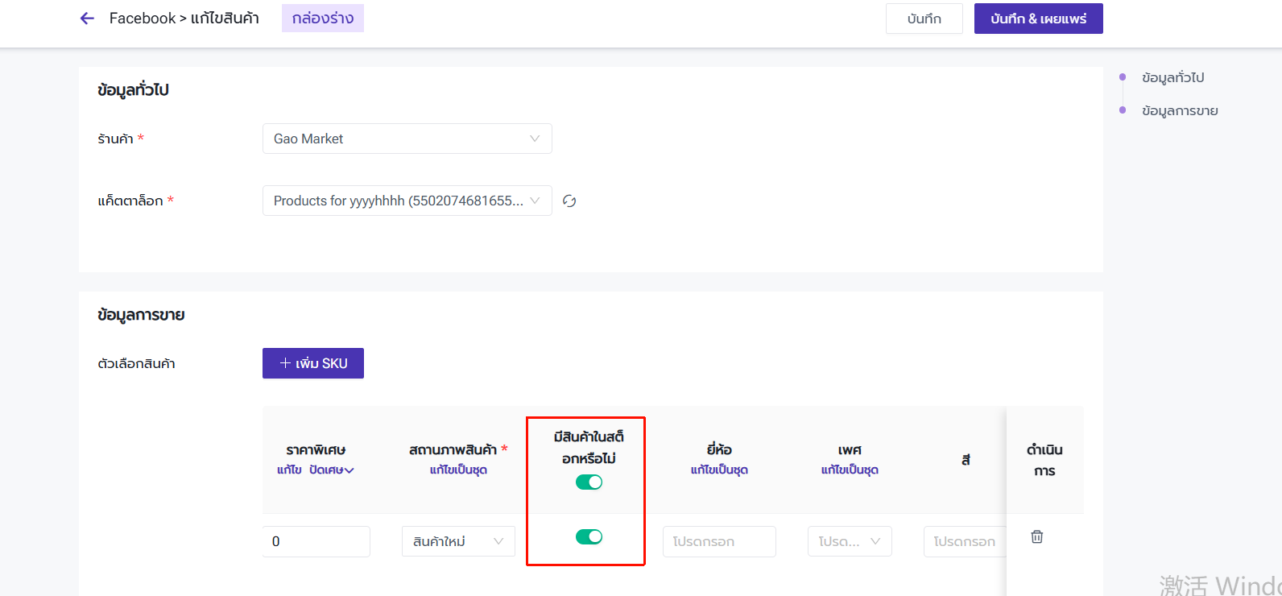Click แก้ไข link under ราคาพิเศษ
The height and width of the screenshot is (596, 1282).
coord(289,470)
